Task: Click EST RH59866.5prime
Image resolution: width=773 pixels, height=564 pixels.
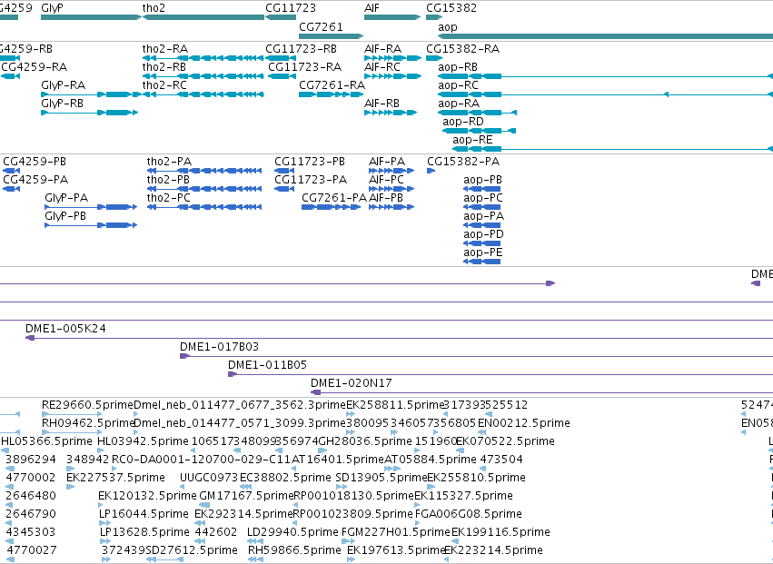Action: click(x=255, y=559)
